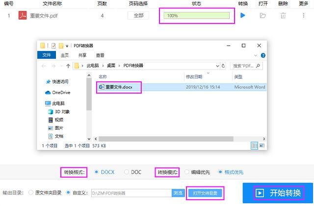The image size is (314, 206).
Task: Click the 浏览 browse button
Action: click(178, 193)
